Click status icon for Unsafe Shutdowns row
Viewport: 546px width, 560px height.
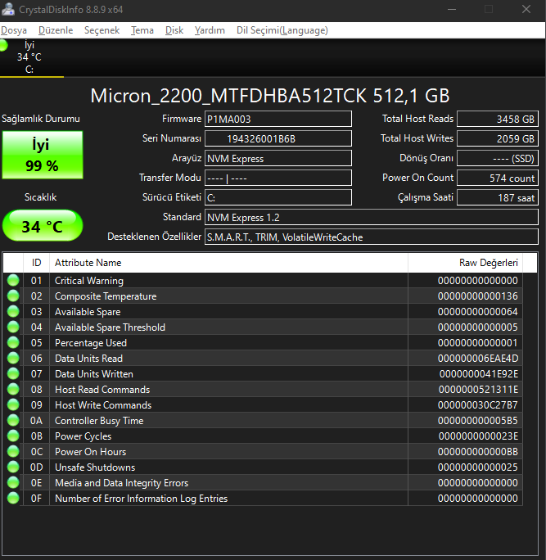point(13,467)
